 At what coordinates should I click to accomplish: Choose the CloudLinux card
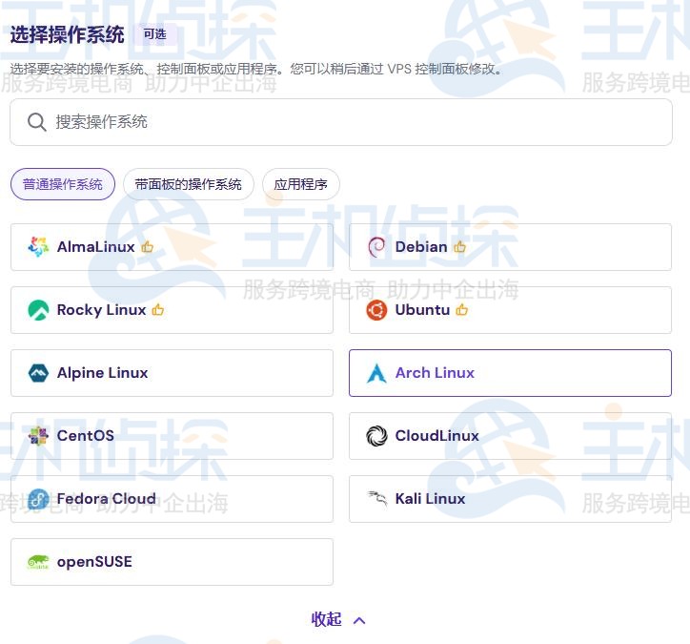(x=510, y=436)
